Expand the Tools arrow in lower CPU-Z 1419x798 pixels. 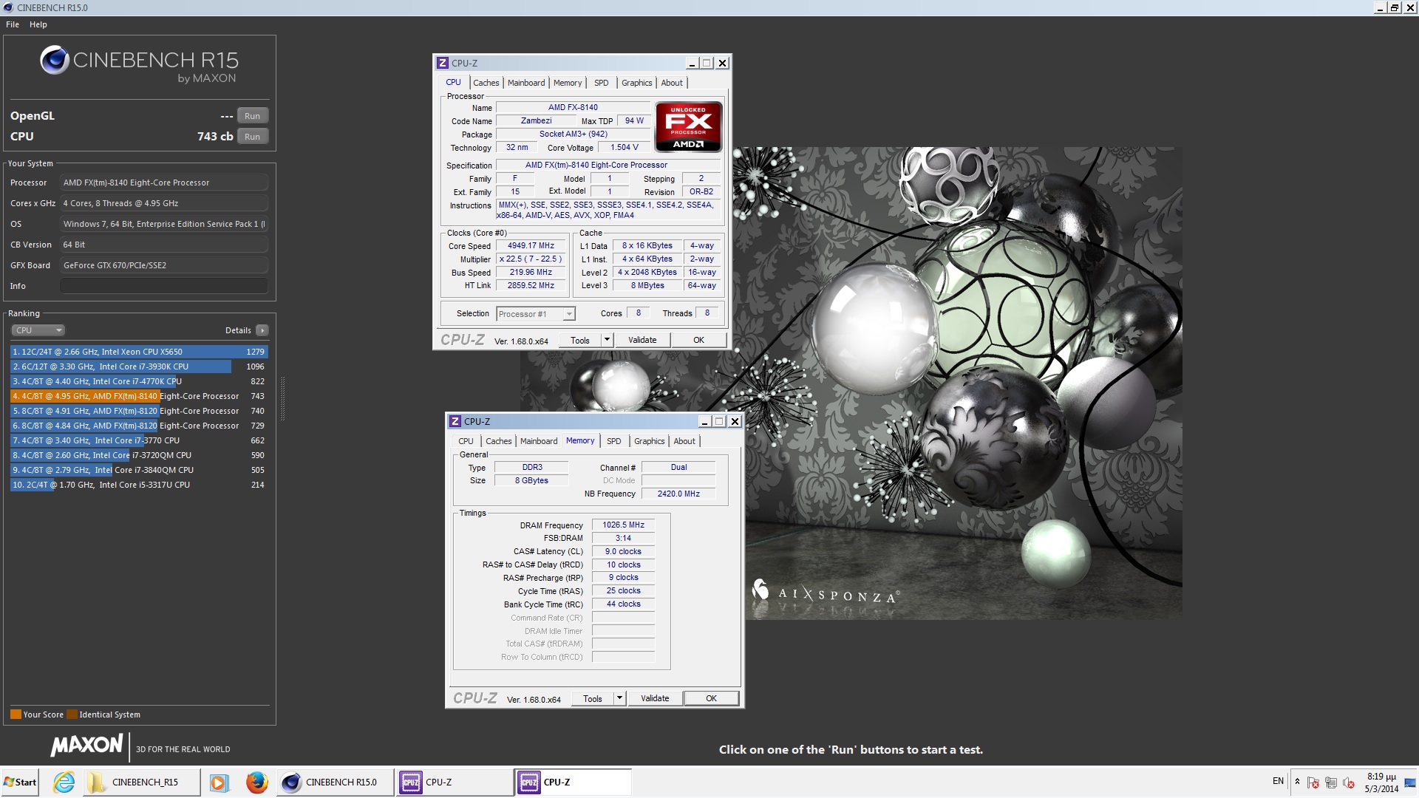pyautogui.click(x=619, y=698)
